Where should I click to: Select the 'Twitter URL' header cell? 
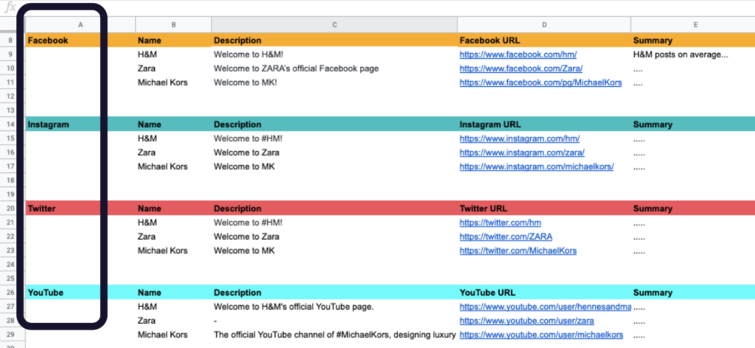click(544, 209)
